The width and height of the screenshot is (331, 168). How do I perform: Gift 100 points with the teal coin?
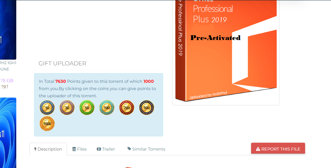coord(107,107)
